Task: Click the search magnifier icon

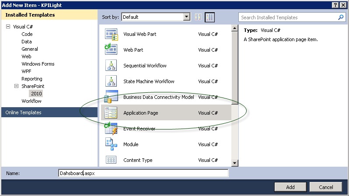Action: click(x=341, y=17)
